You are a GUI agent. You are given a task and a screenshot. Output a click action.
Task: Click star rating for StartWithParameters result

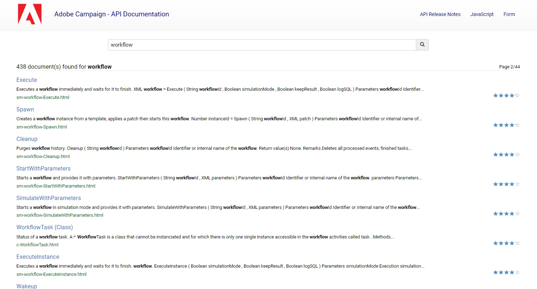click(x=506, y=184)
